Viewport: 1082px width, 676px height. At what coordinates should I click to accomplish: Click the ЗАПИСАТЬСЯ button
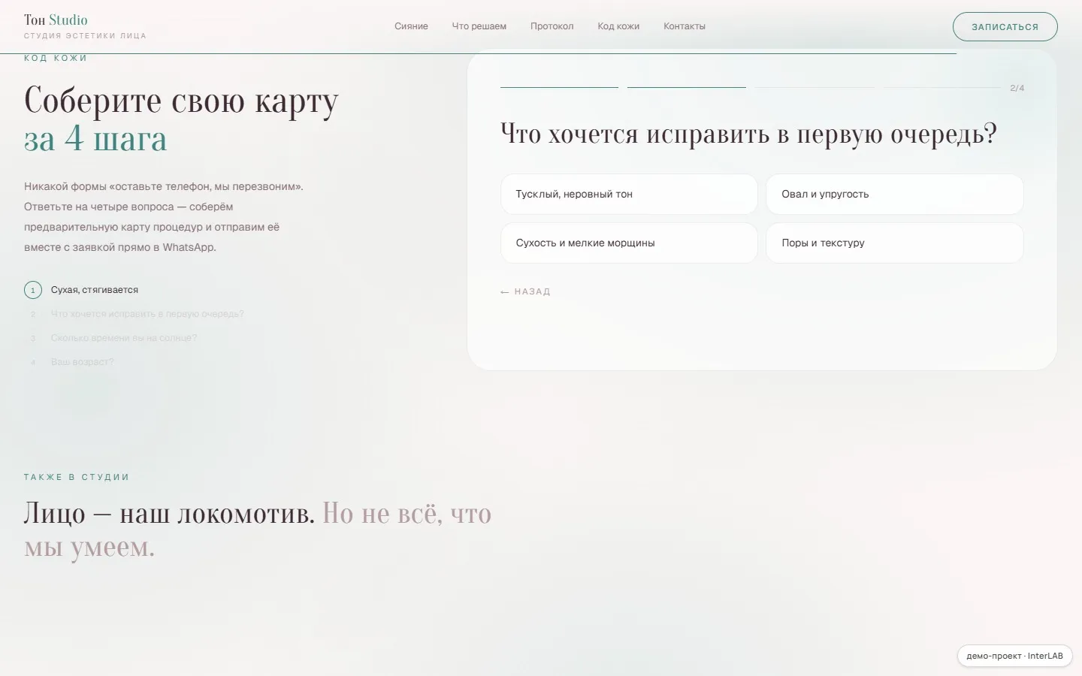[1005, 27]
